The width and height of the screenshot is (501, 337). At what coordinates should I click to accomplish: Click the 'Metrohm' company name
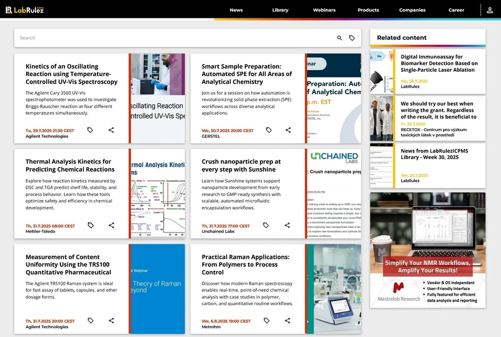pyautogui.click(x=211, y=327)
